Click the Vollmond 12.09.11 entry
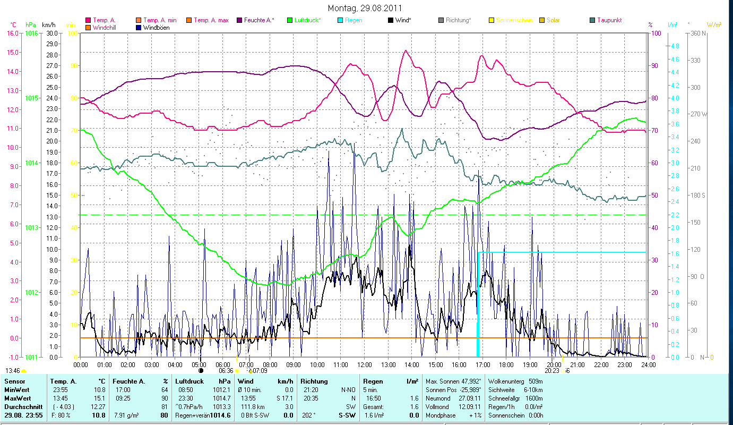Viewport: 733px width, 425px height. tap(453, 406)
